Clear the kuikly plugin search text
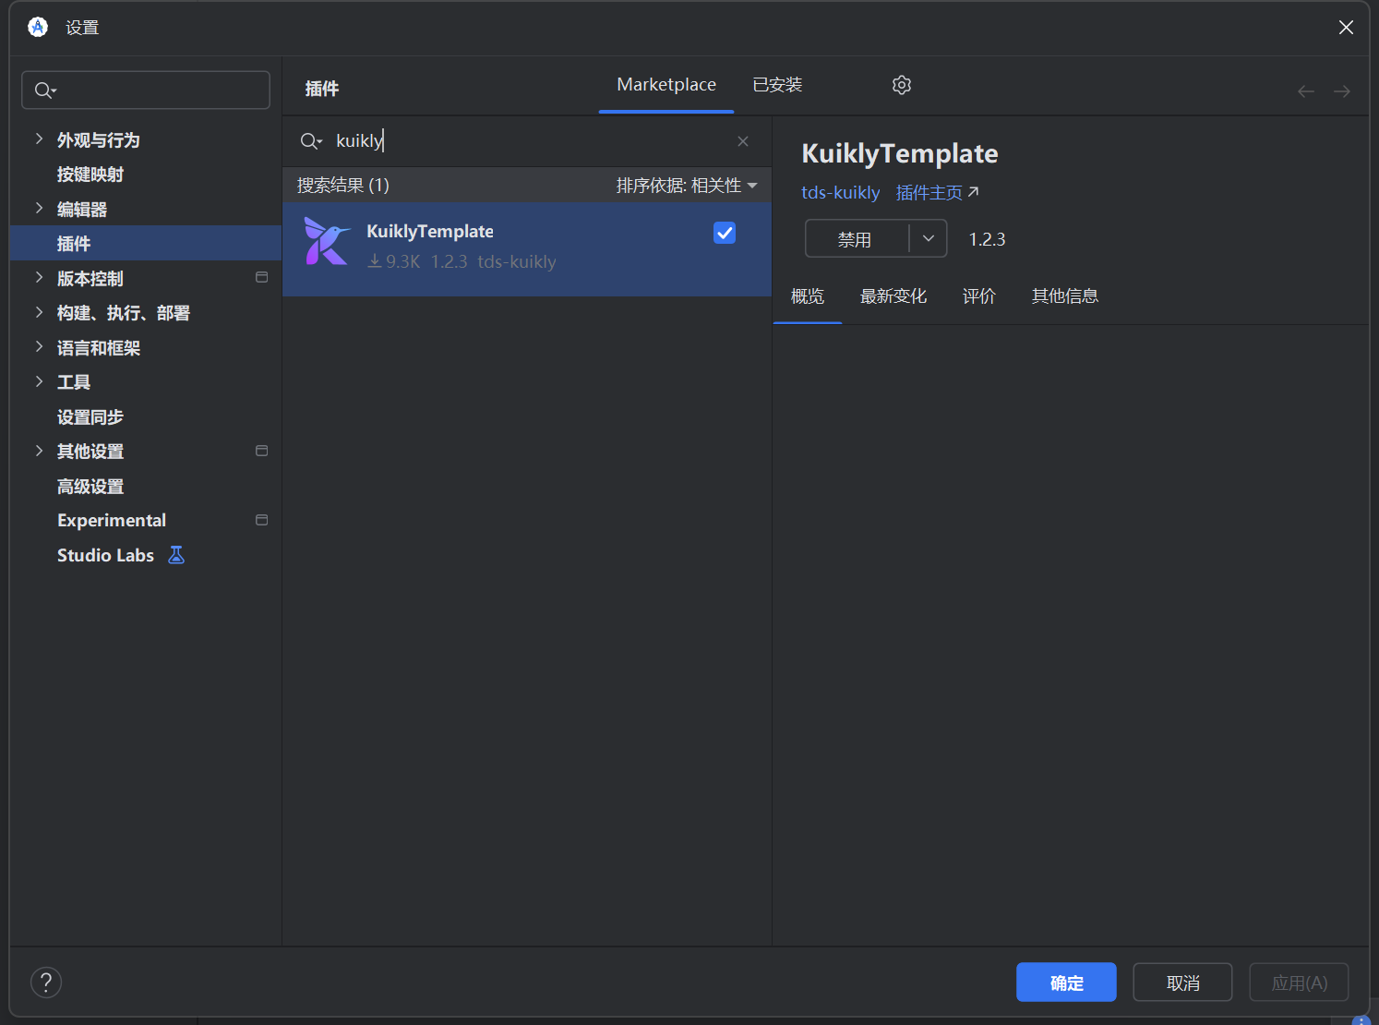 point(743,141)
